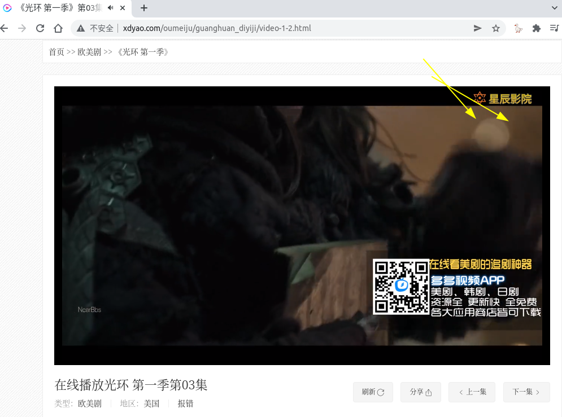Play the next episode with 下一集

(x=526, y=392)
